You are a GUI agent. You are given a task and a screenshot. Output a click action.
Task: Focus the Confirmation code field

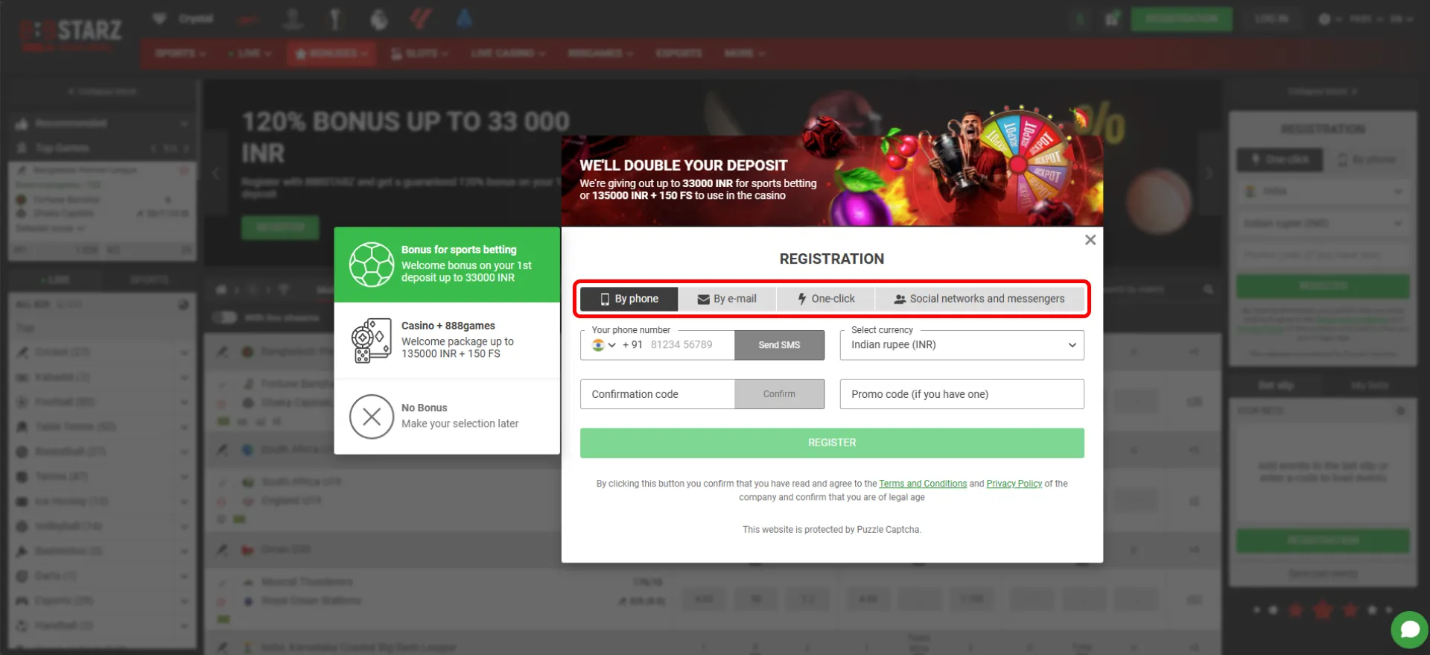coord(658,394)
